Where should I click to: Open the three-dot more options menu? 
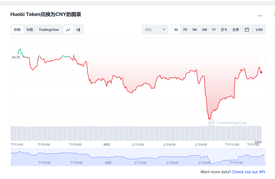coord(260,16)
